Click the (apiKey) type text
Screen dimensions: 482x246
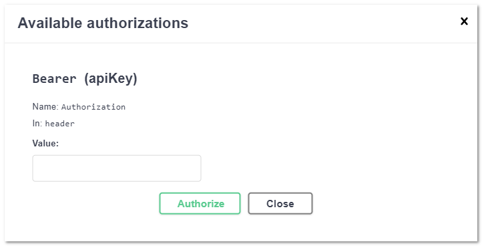pyautogui.click(x=111, y=79)
